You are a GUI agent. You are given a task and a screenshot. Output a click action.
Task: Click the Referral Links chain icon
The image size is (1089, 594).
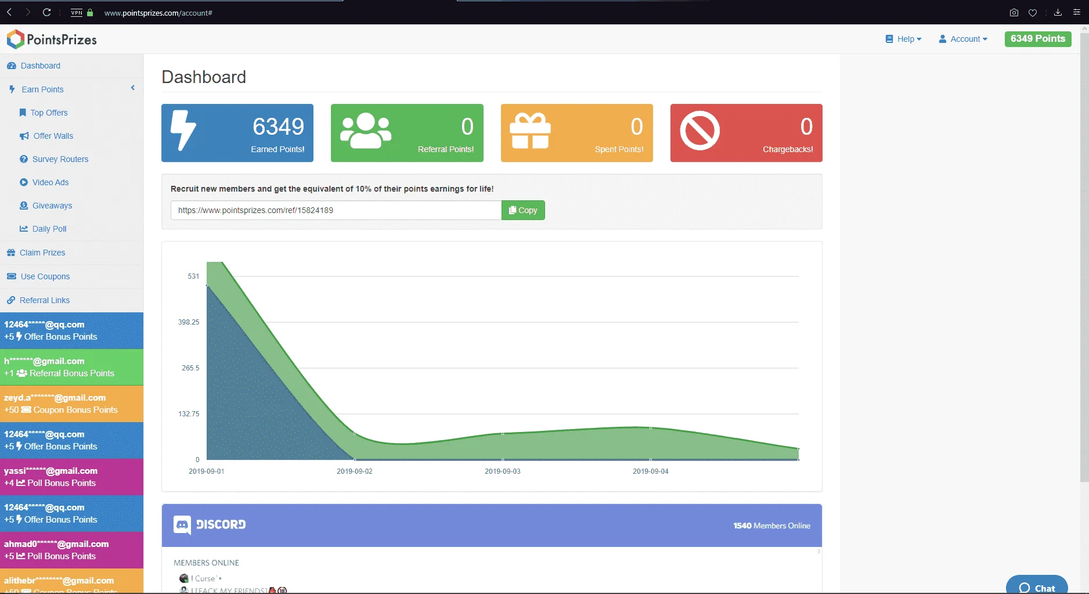(11, 300)
